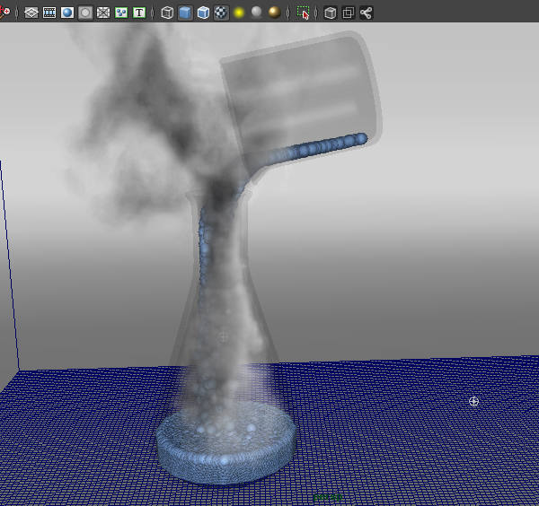Click the isolate select icon

tap(303, 13)
